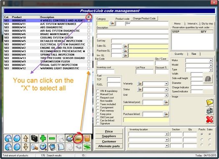
Task: Click the blue previous record up arrow
Action: [17, 138]
